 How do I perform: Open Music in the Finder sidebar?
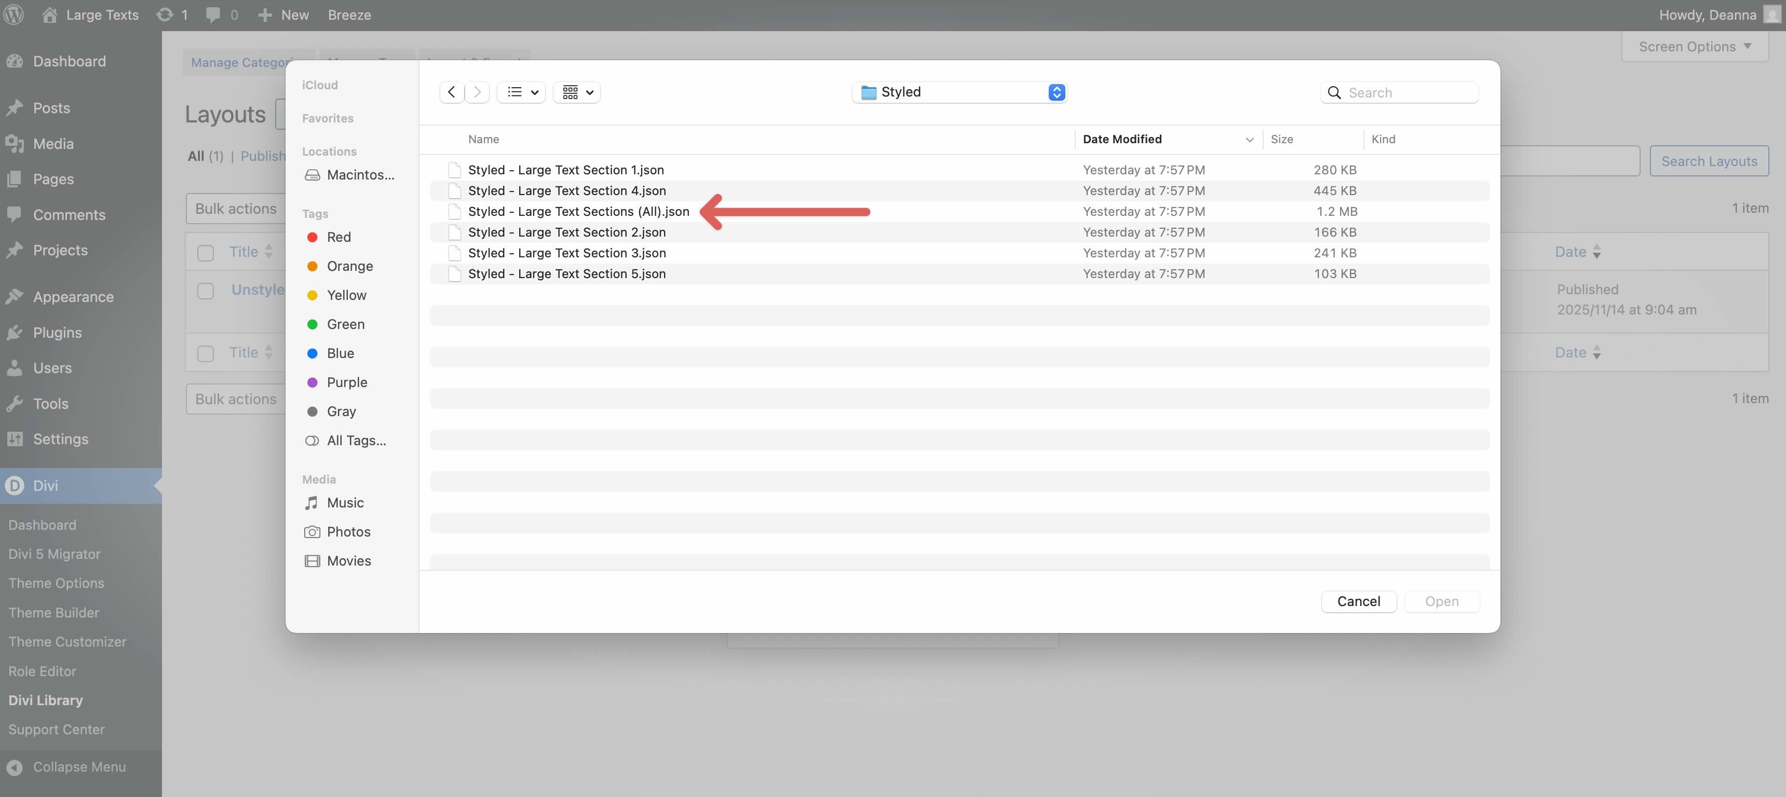coord(345,502)
